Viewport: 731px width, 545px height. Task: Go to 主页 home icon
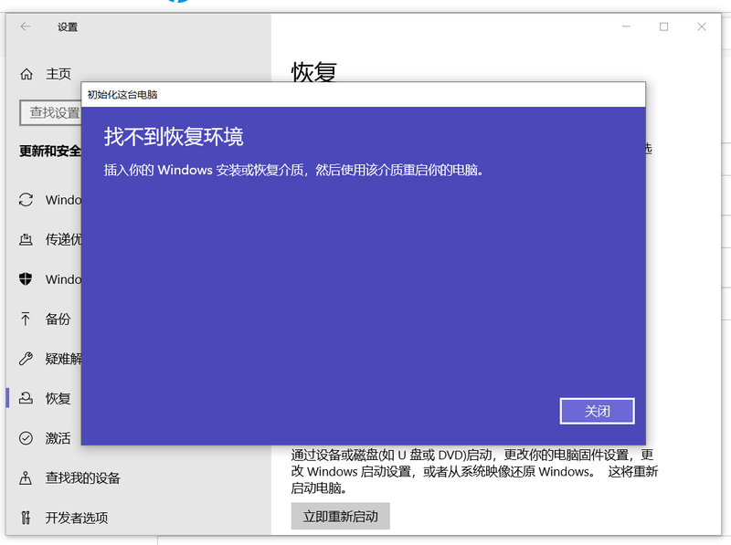point(26,74)
